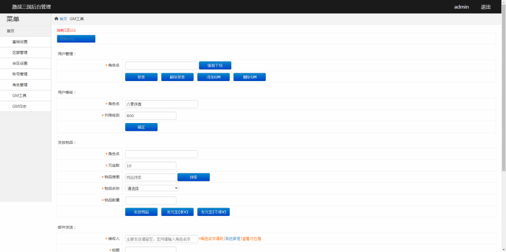Open 基础设置 in the sidebar menu
The height and width of the screenshot is (252, 506).
(x=20, y=42)
